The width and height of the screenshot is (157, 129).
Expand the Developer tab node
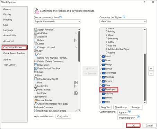point(101,89)
